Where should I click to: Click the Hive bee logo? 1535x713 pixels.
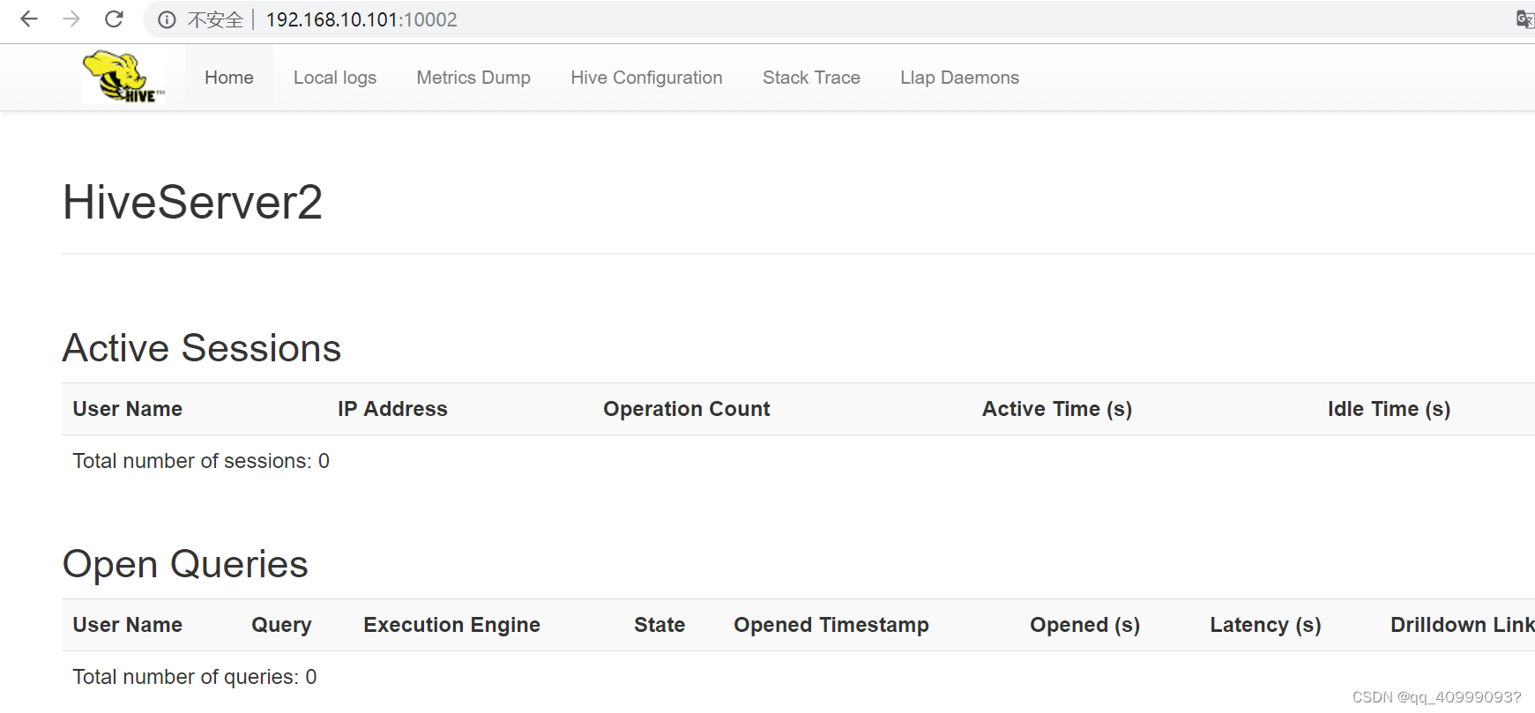pyautogui.click(x=123, y=77)
